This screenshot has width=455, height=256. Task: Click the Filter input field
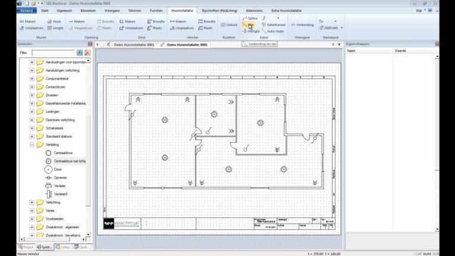53,53
